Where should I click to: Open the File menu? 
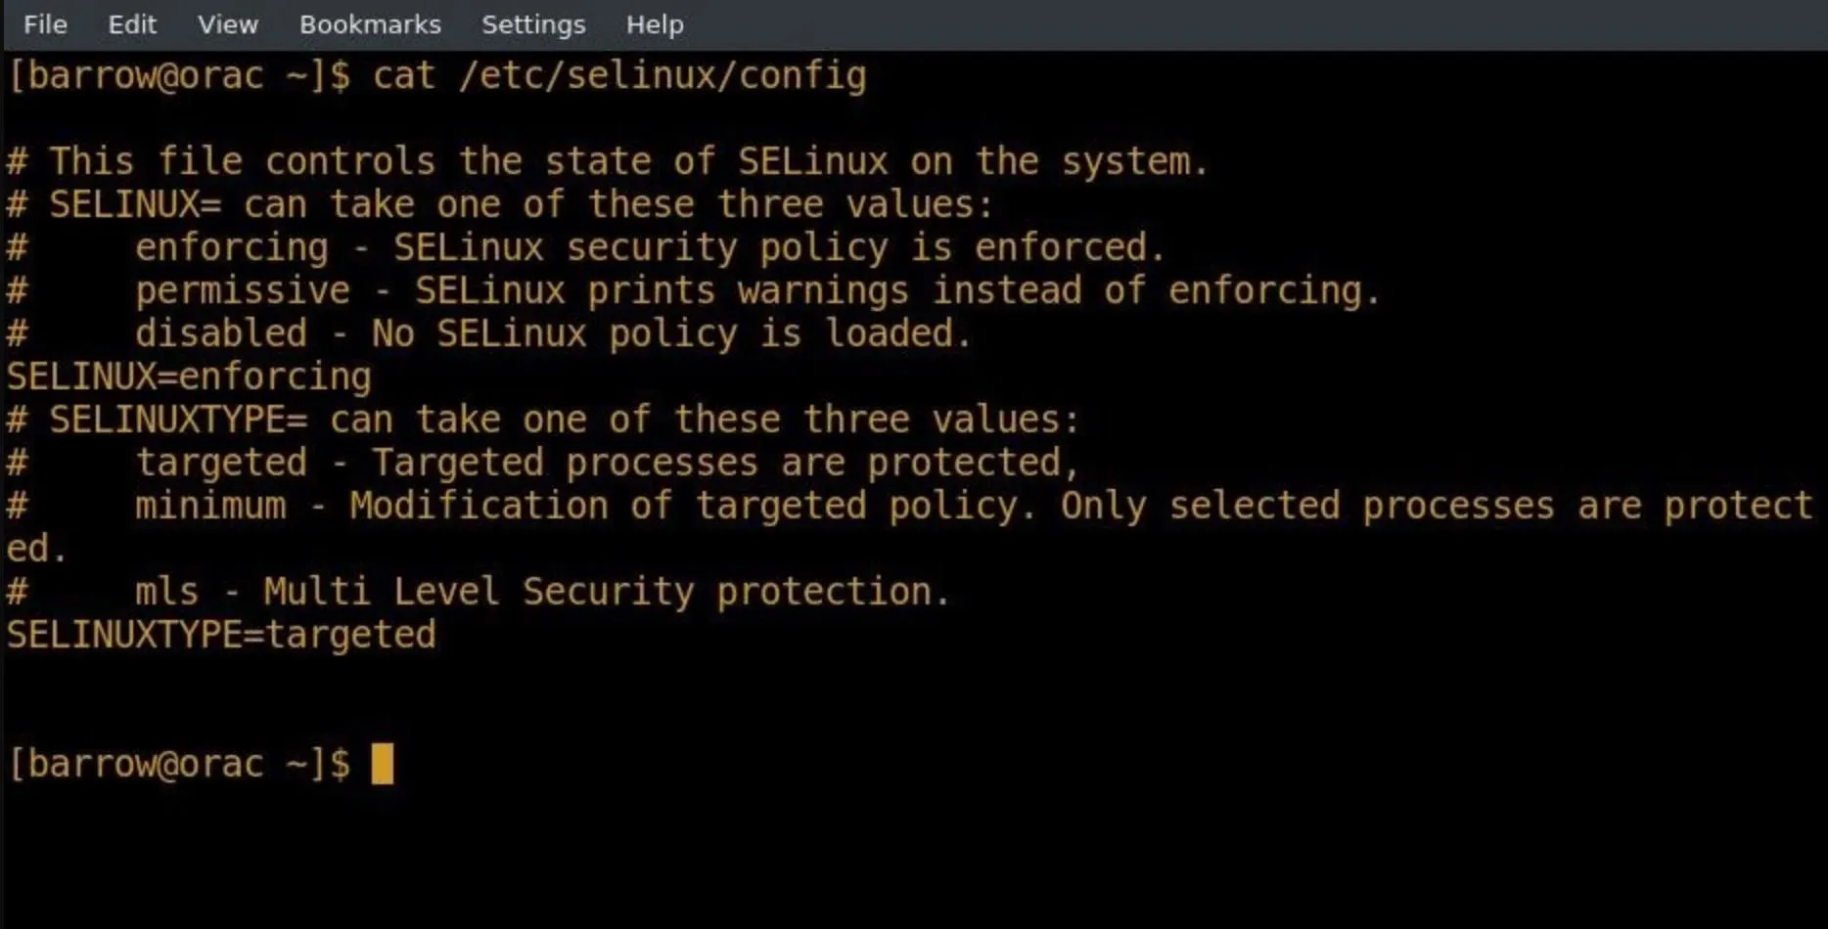[45, 24]
